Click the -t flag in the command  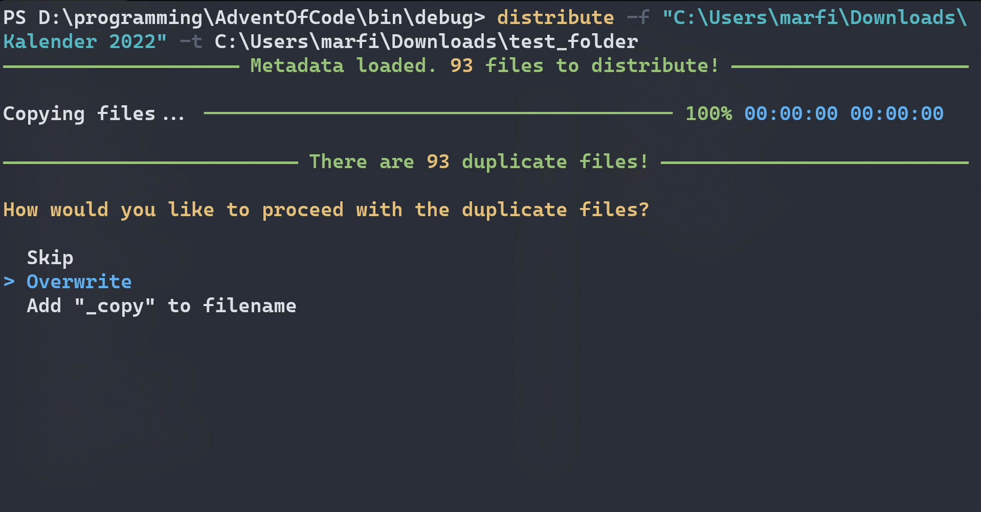coord(191,42)
